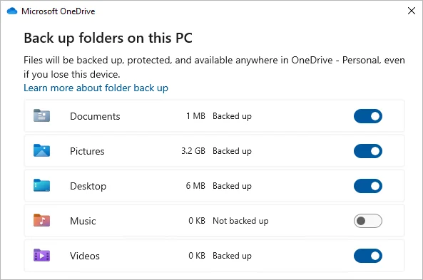Click the Desktop folder name
Screen dimensions: 423x280
coord(88,186)
